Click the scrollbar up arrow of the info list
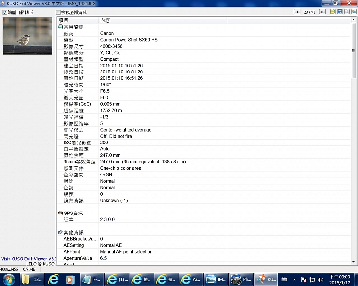 [x=353, y=20]
